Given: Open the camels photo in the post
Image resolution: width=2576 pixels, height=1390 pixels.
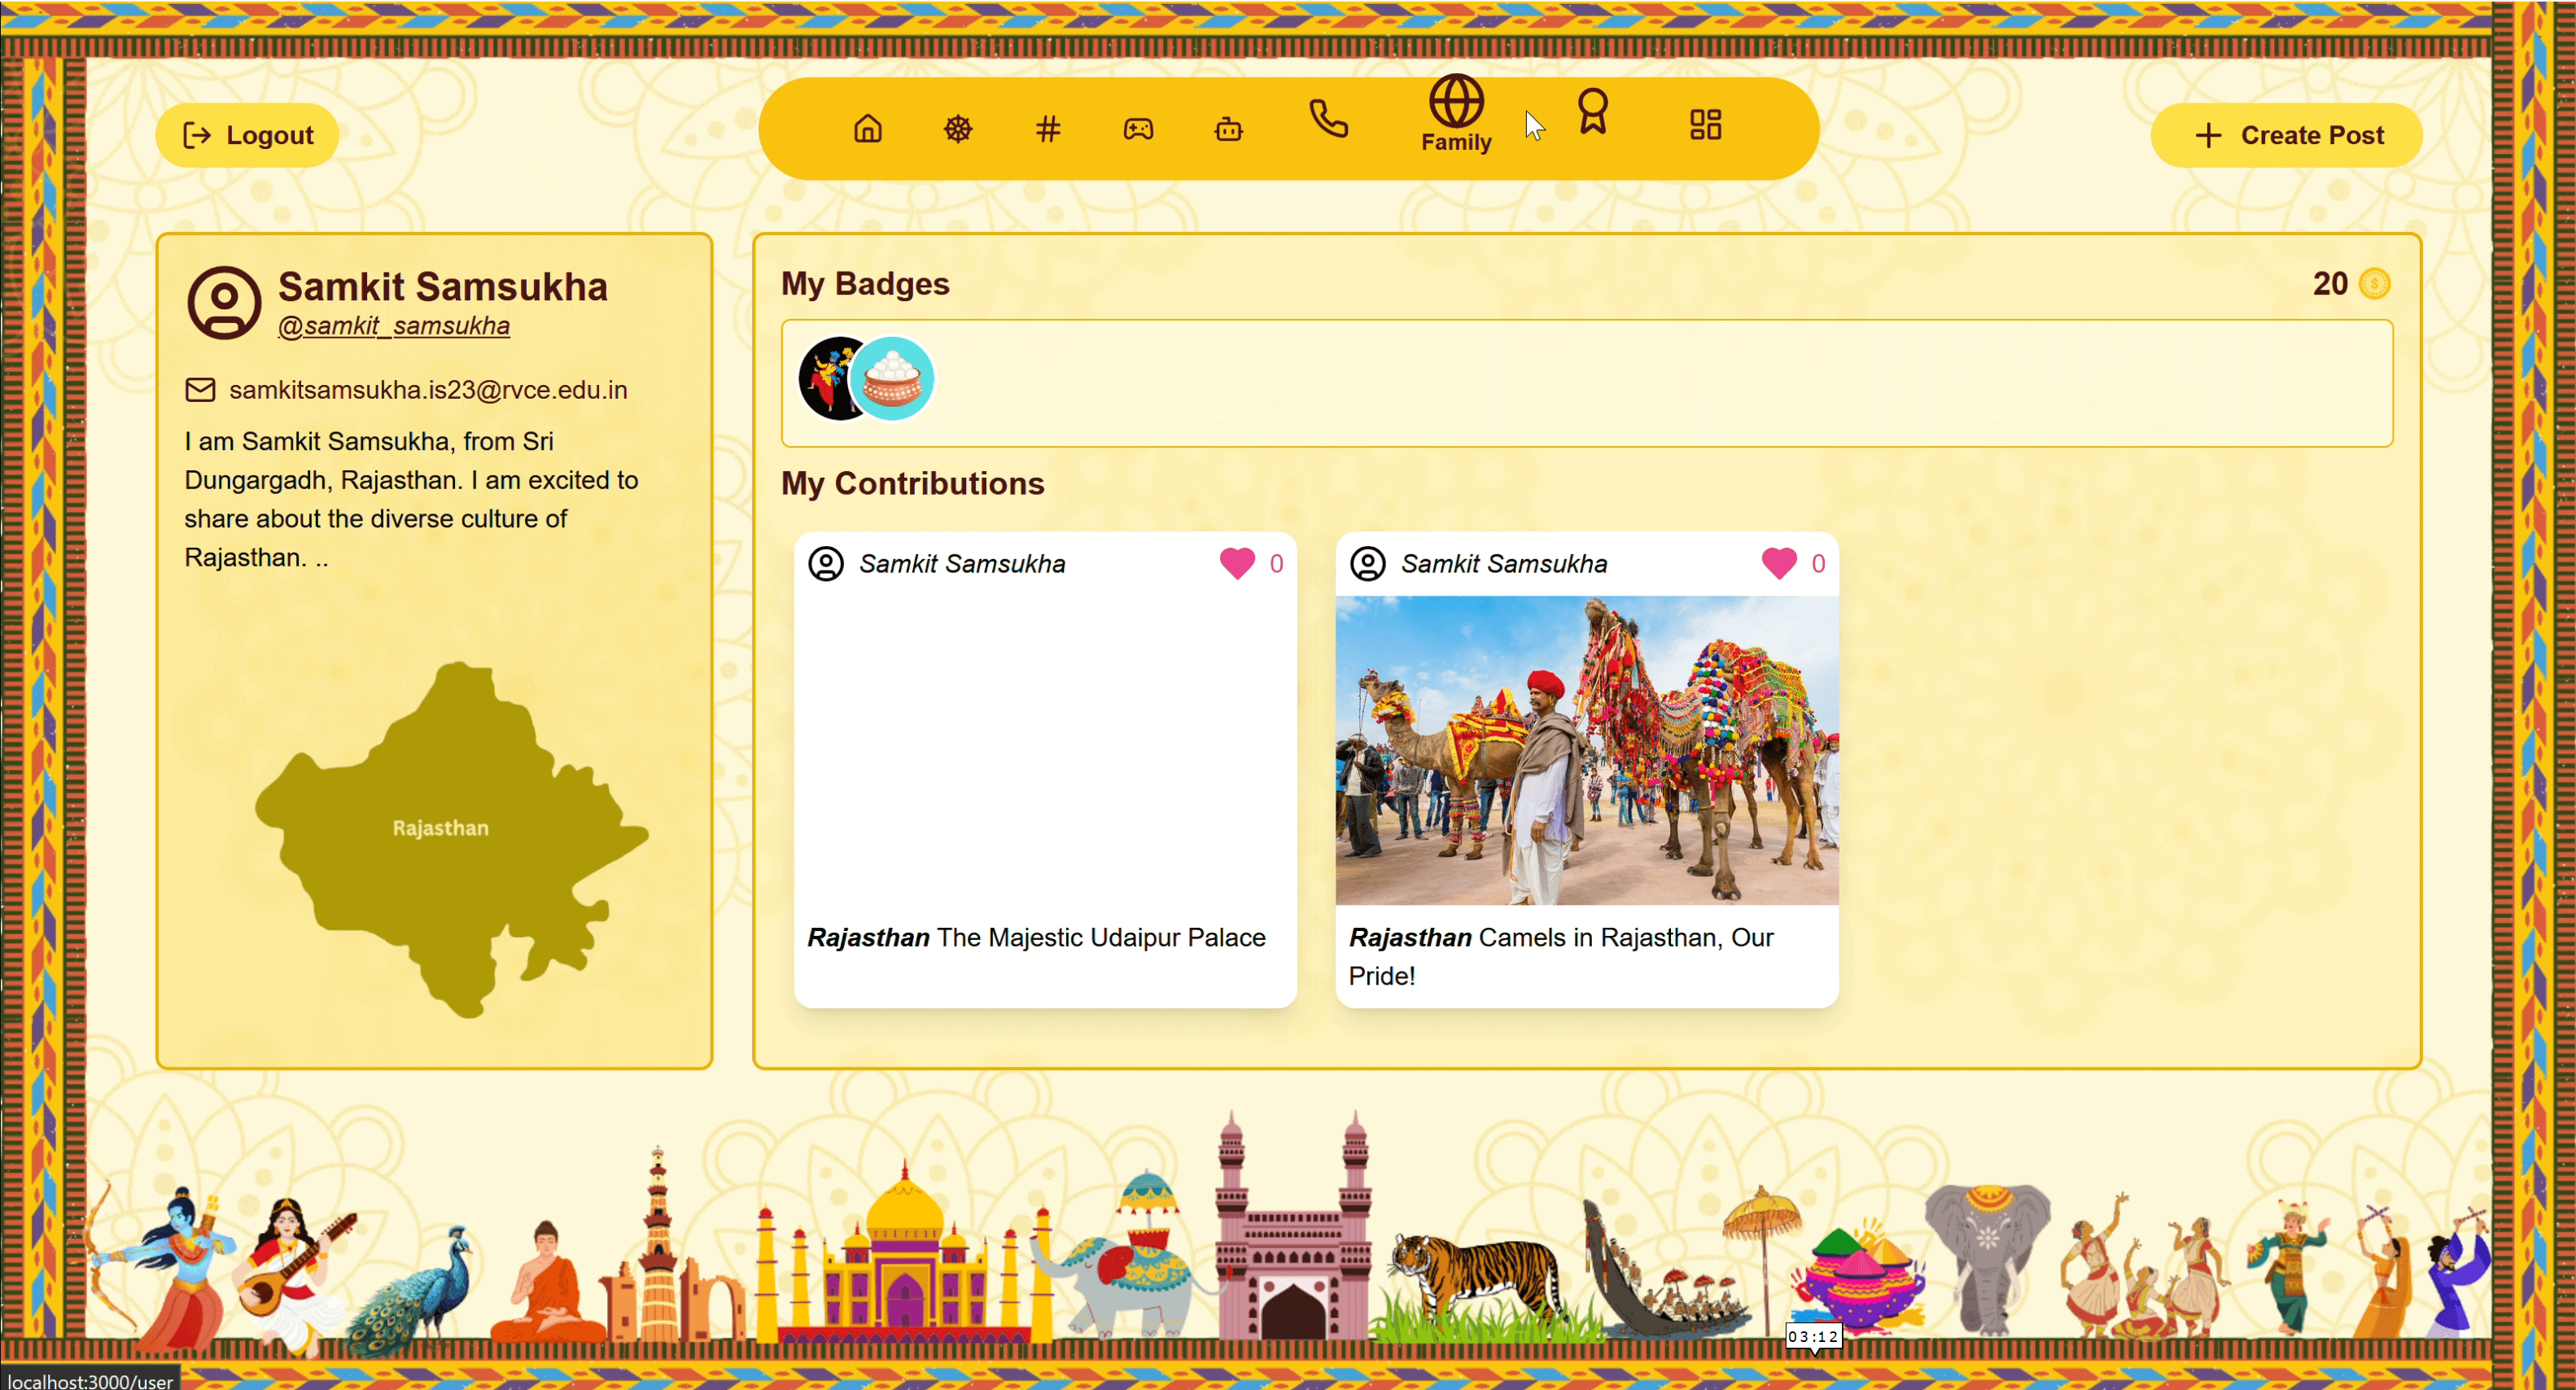Looking at the screenshot, I should click(1586, 750).
